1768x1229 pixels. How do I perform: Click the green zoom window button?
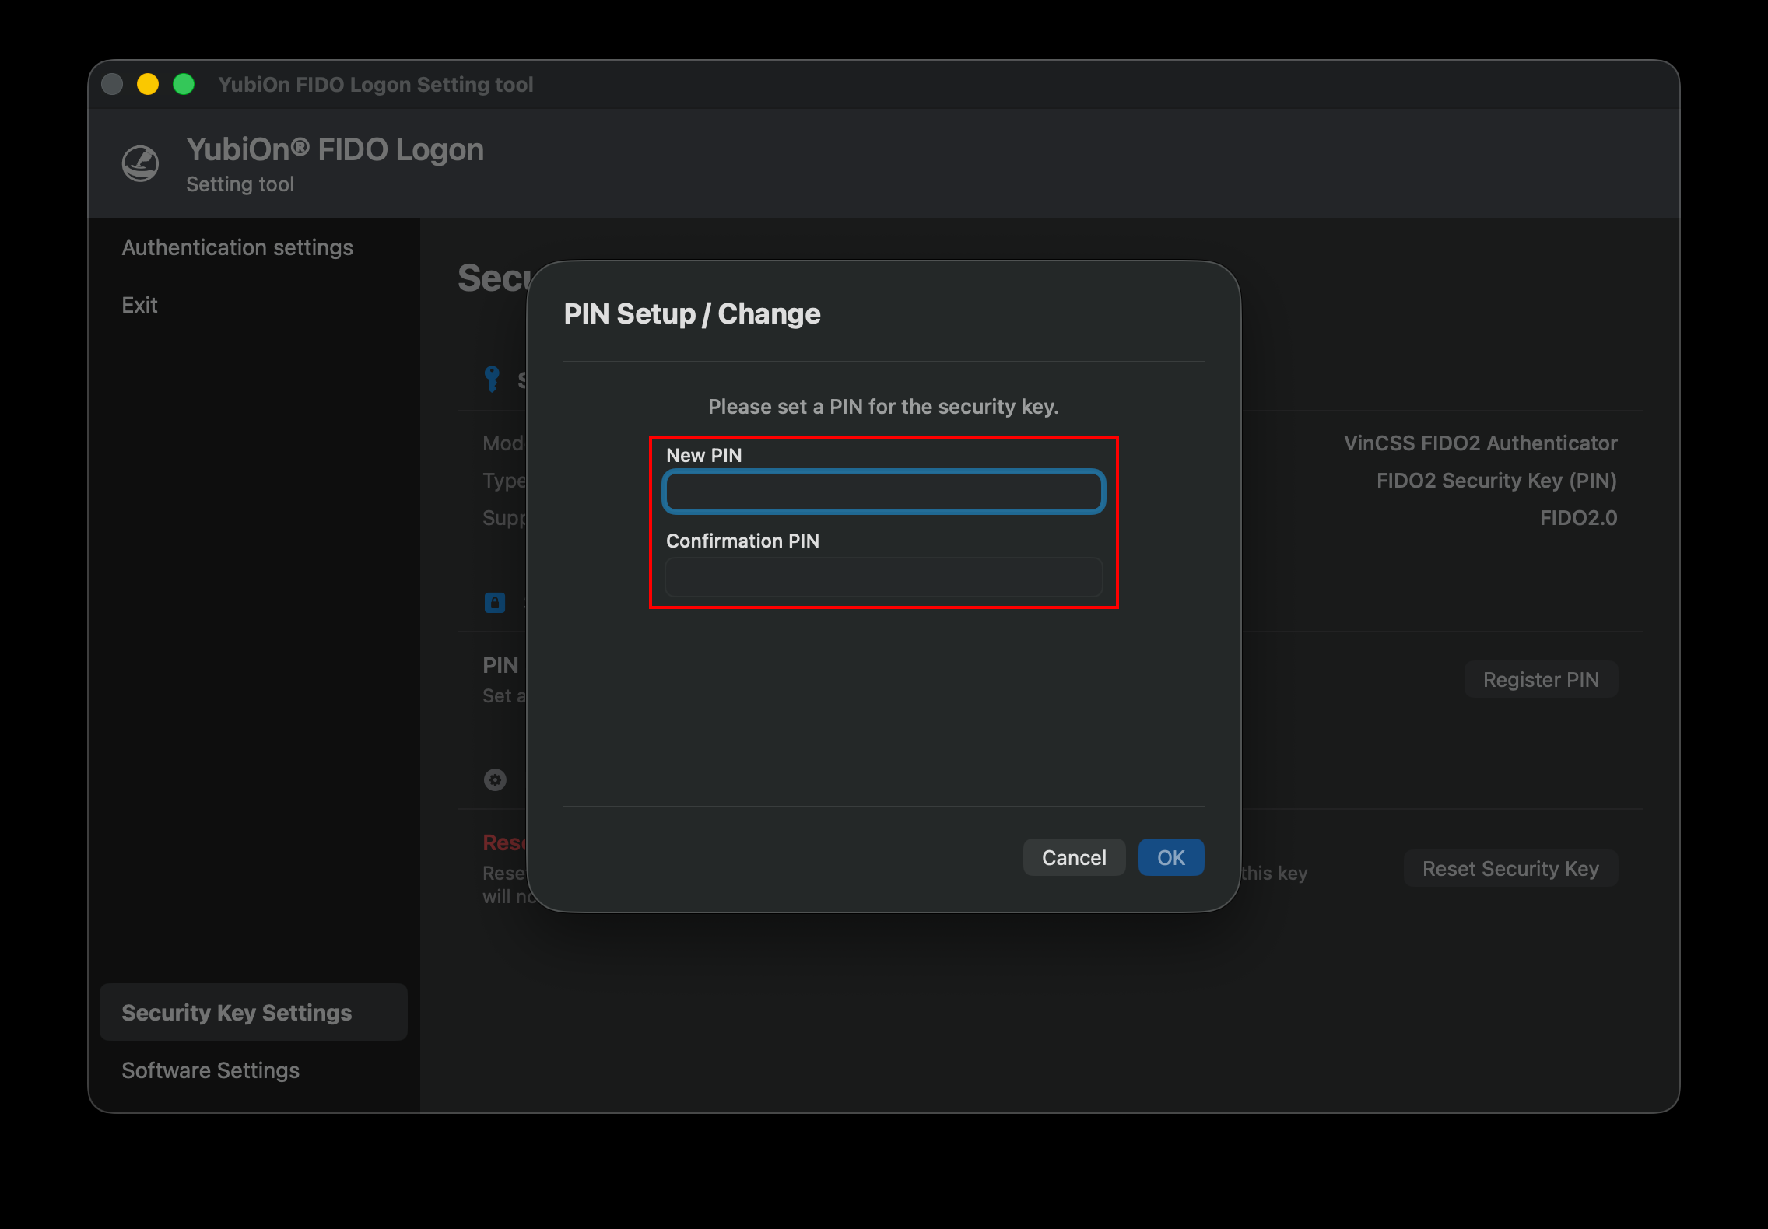pos(184,84)
